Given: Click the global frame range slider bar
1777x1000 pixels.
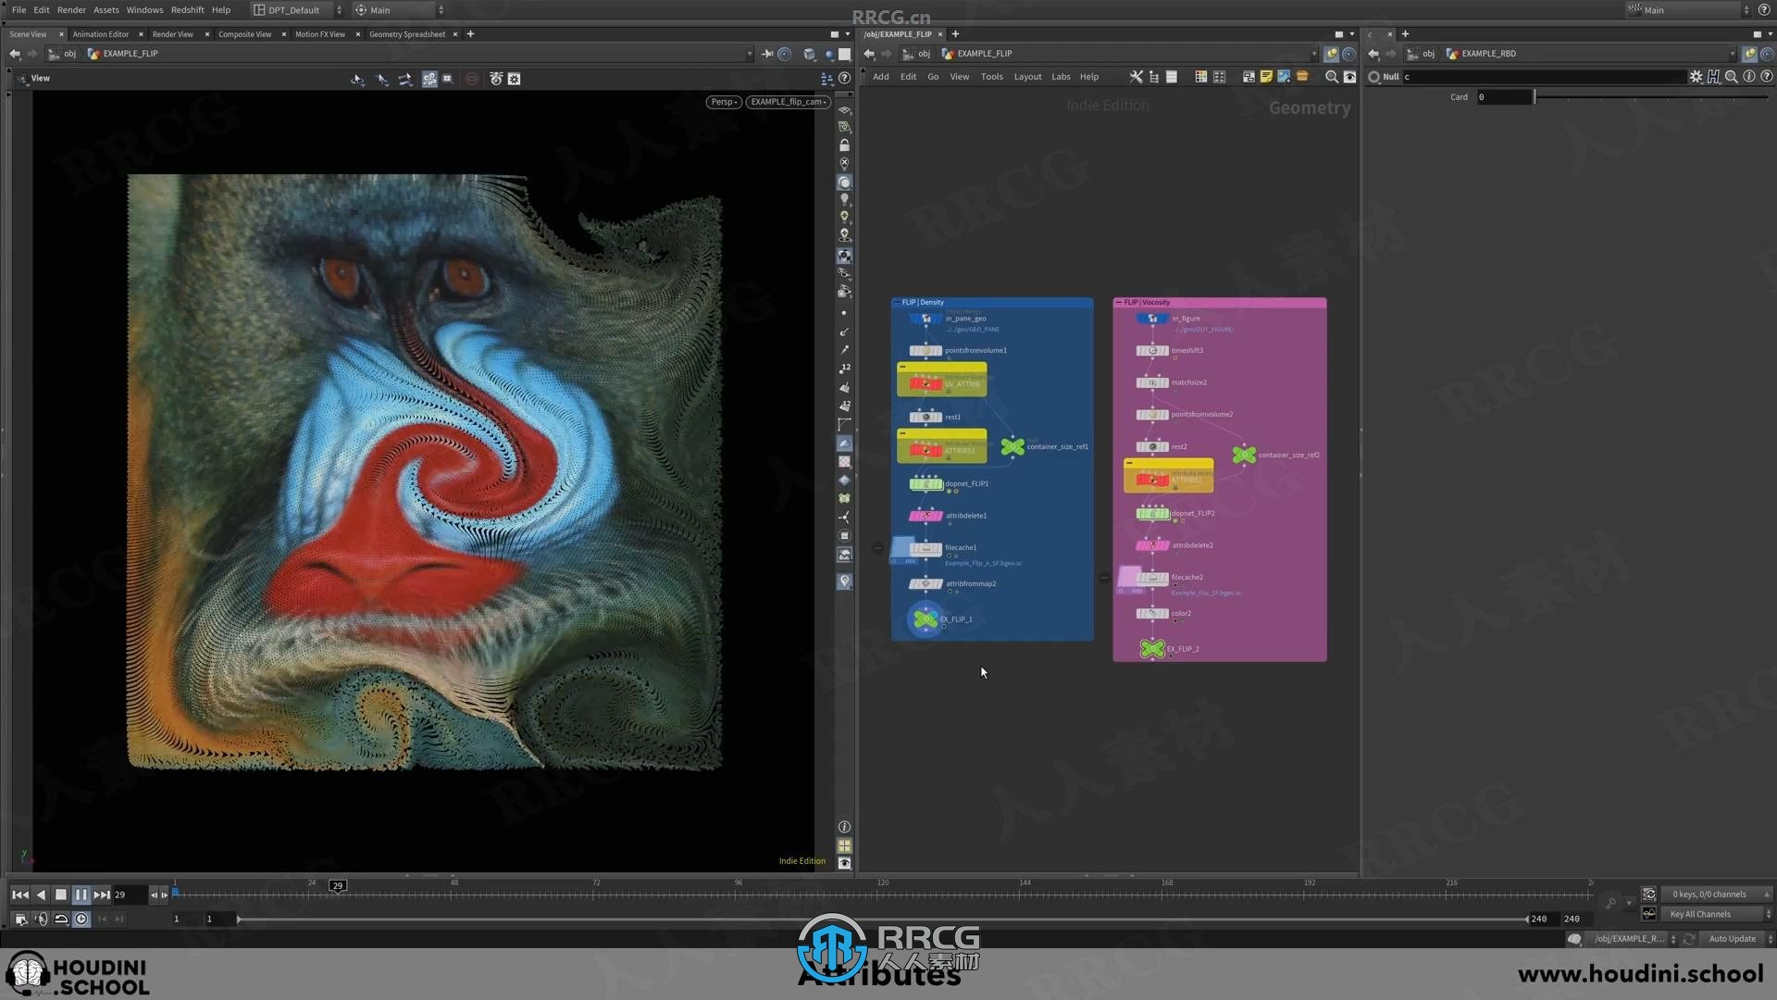Looking at the screenshot, I should 881,919.
